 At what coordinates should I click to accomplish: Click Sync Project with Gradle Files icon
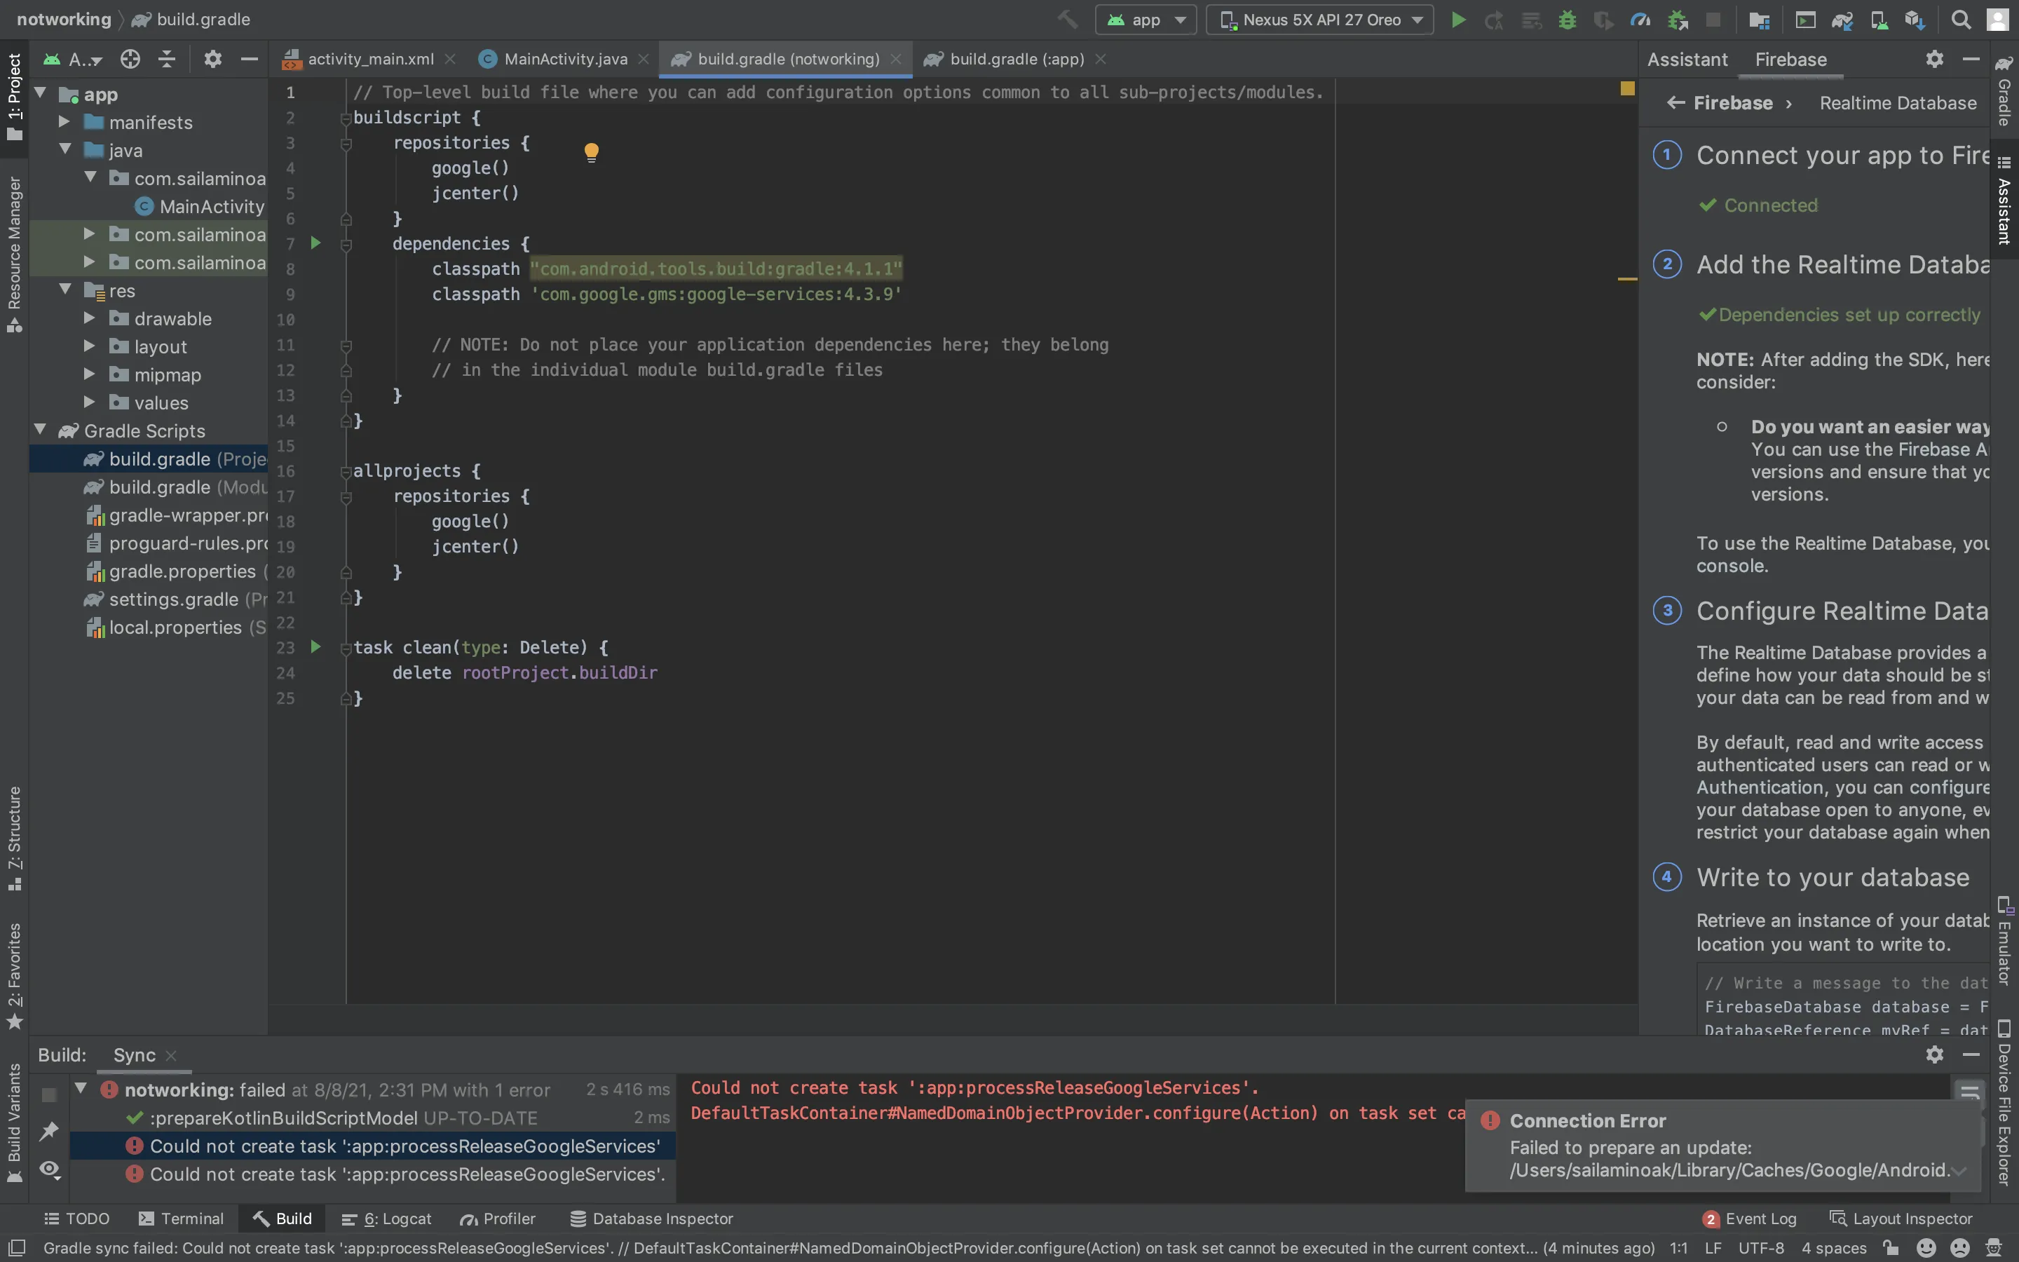coord(1842,20)
